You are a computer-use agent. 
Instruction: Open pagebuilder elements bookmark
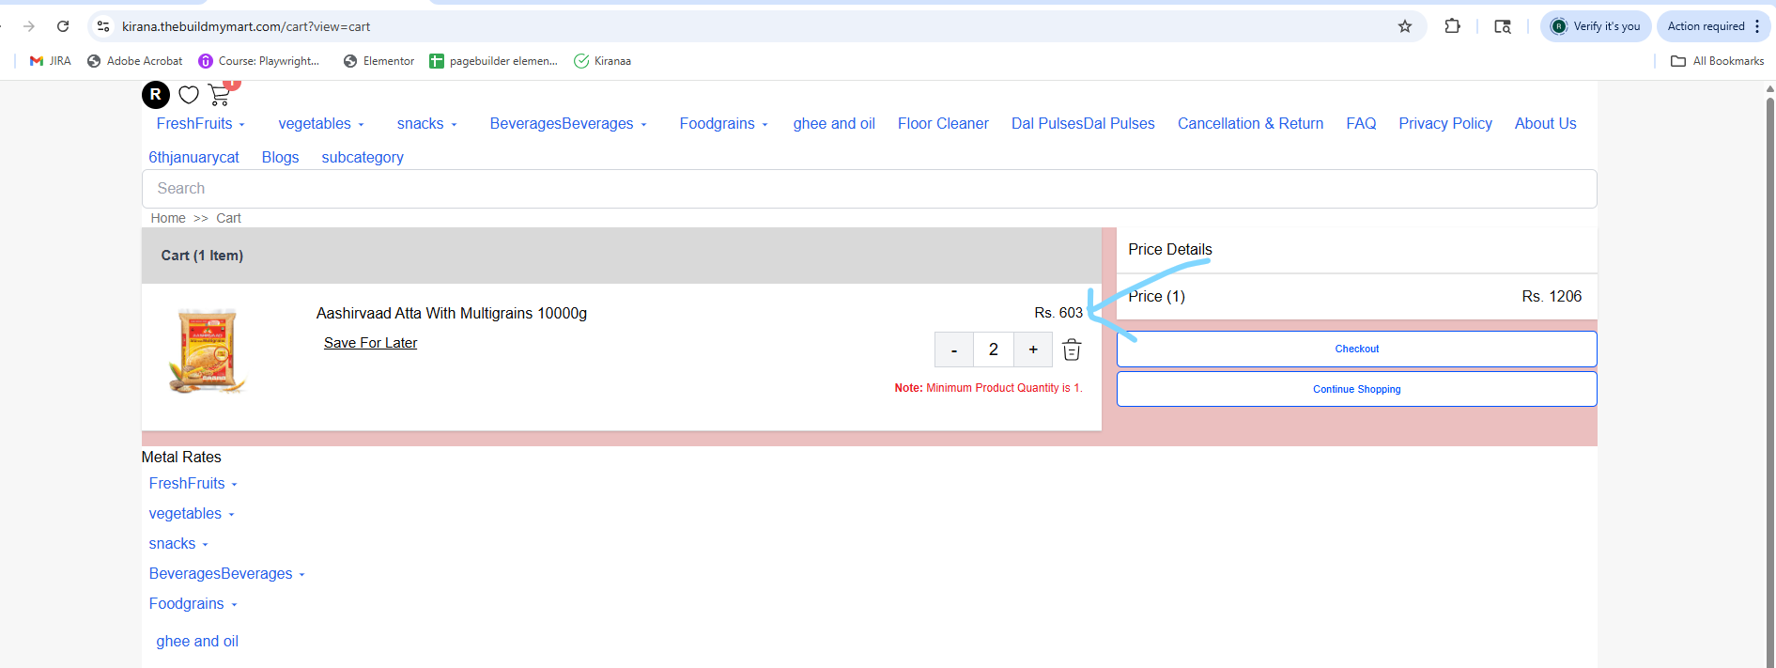[493, 61]
